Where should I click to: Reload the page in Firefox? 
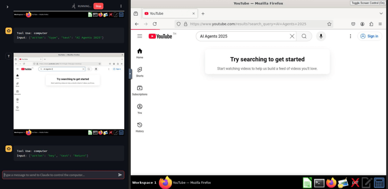point(155,24)
